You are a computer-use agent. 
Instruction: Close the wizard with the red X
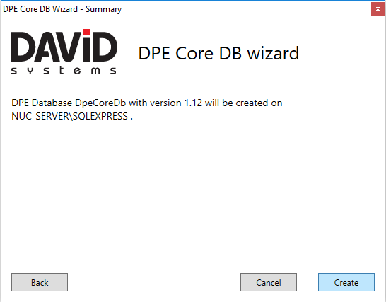point(378,9)
